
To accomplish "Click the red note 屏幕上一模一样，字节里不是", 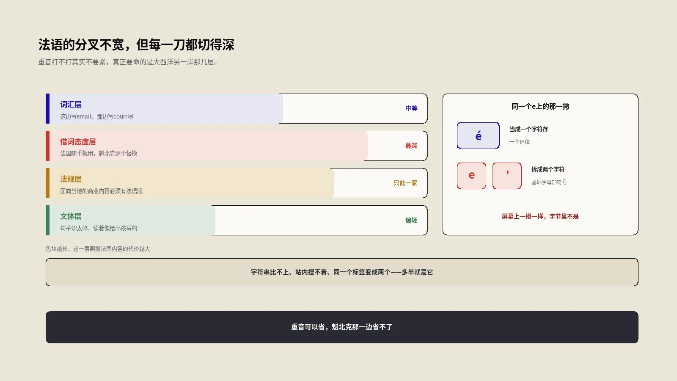I will 540,216.
